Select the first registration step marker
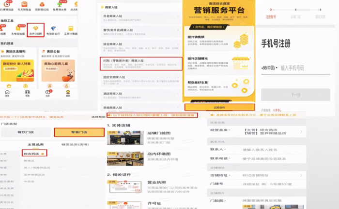 tap(271, 10)
